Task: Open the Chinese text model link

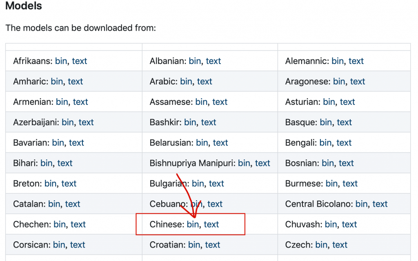Action: (211, 224)
